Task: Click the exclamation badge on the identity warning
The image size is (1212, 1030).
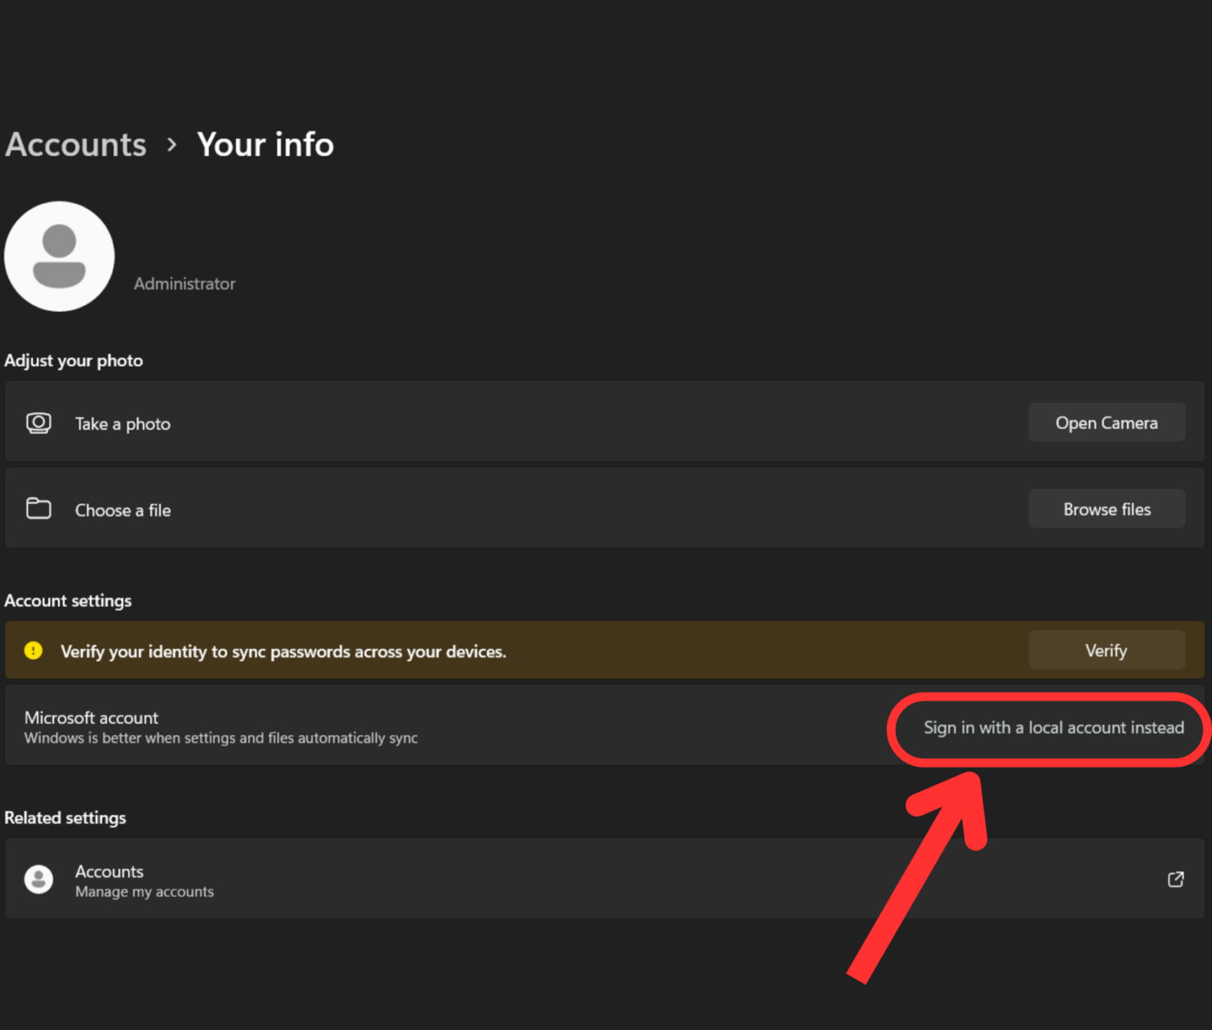Action: point(32,650)
